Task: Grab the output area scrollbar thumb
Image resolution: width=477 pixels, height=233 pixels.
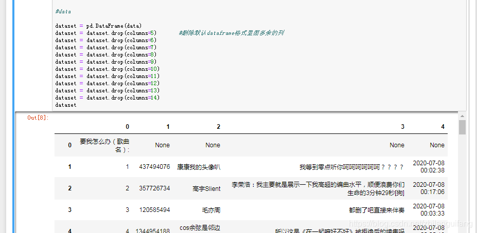Action: click(462, 127)
